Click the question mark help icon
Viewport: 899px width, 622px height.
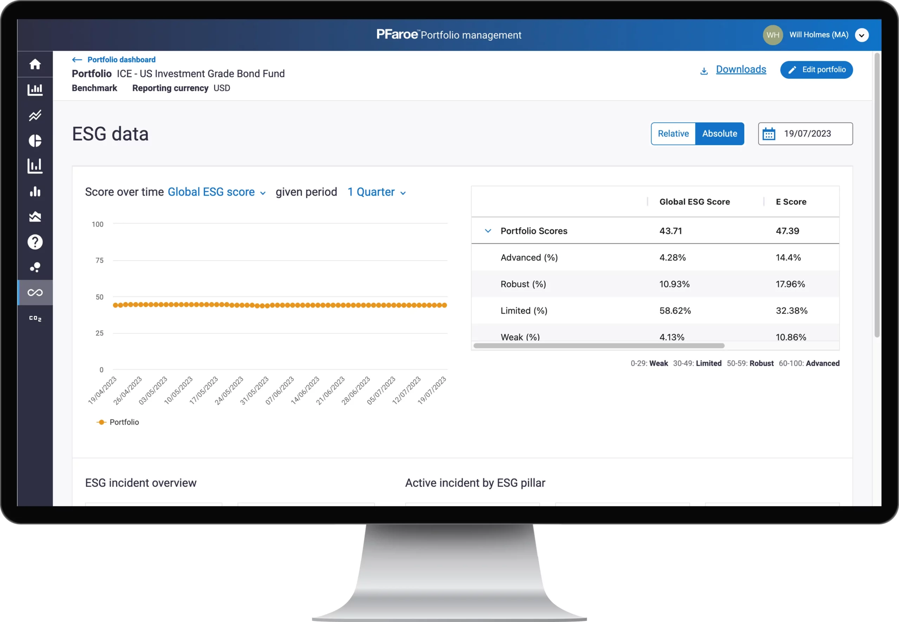35,242
